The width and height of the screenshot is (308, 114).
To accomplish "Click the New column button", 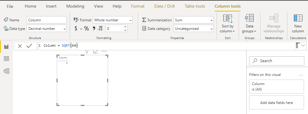I will (x=298, y=23).
